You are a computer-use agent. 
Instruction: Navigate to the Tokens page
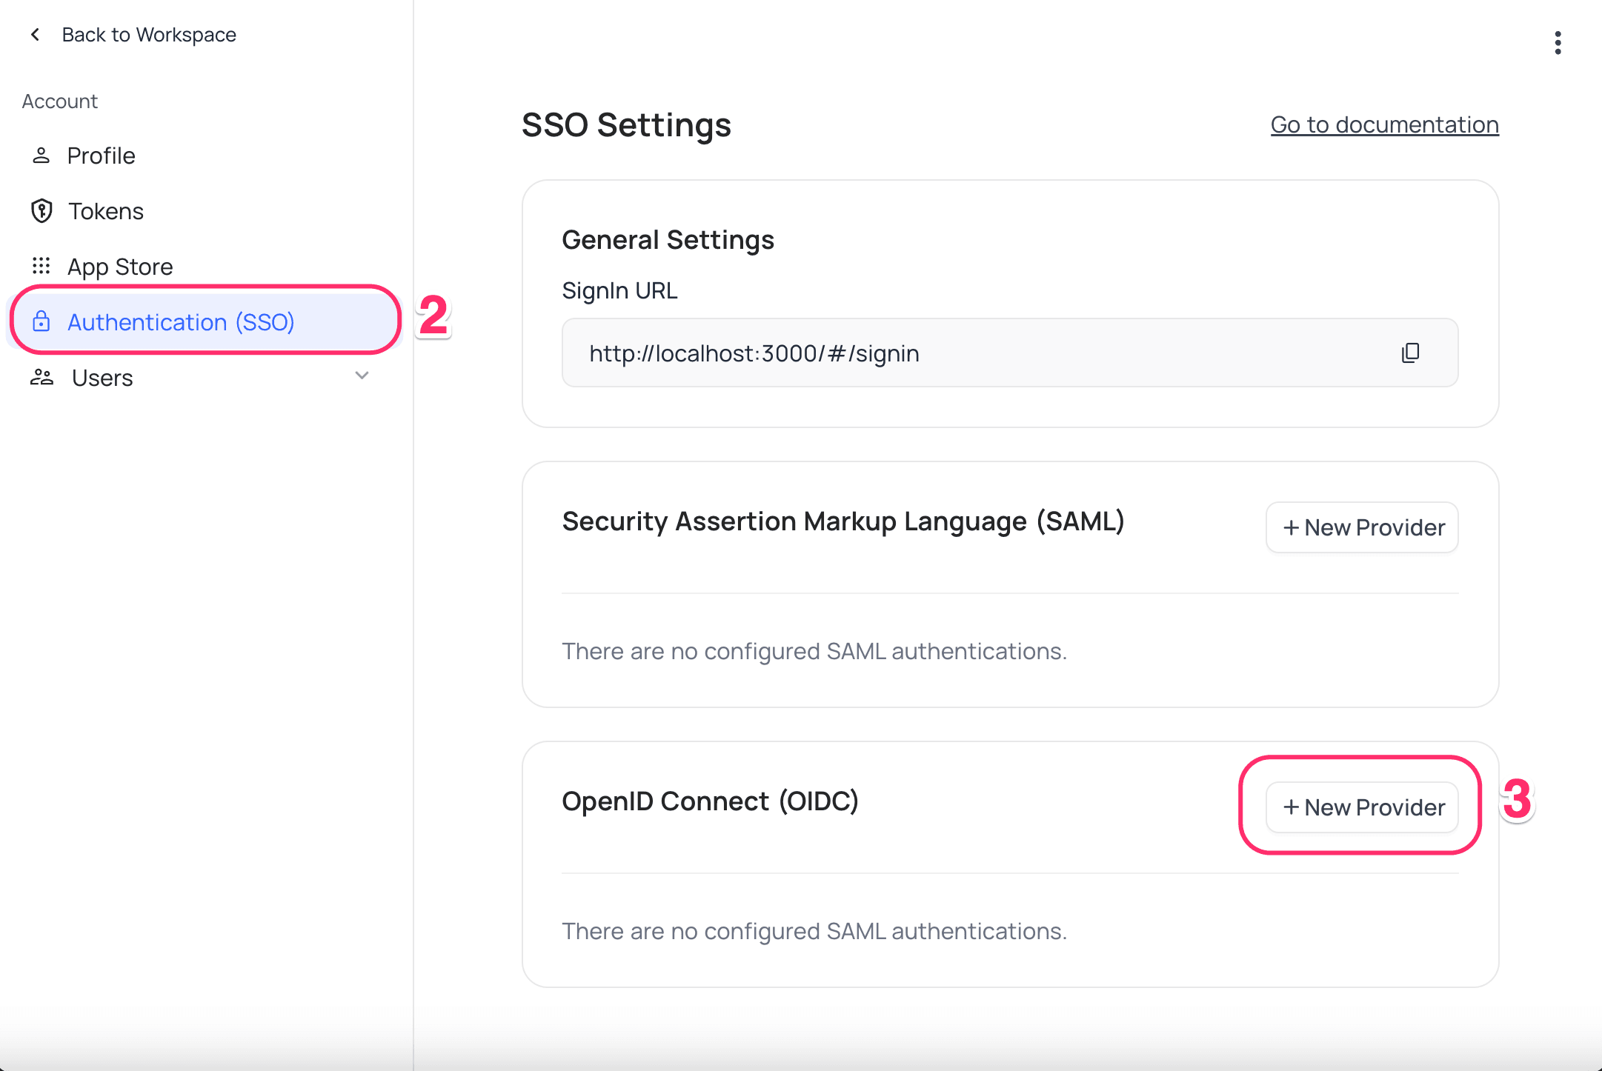point(106,211)
